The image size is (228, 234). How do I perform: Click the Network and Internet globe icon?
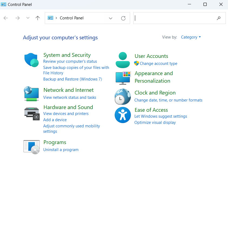point(31,94)
